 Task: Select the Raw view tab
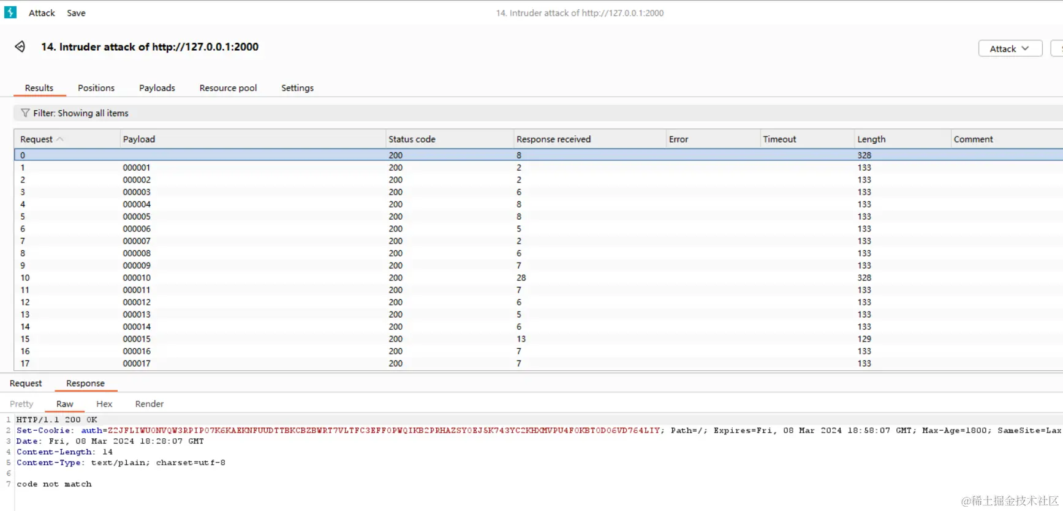pyautogui.click(x=65, y=405)
